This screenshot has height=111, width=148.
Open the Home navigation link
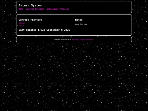[21, 9]
